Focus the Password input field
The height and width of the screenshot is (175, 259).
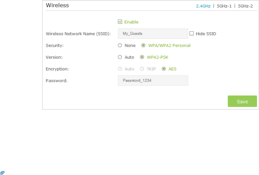(x=153, y=80)
